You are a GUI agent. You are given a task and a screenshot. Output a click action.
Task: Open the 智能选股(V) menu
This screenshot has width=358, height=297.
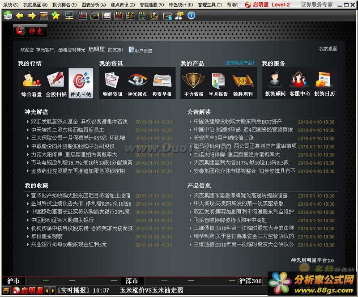tap(152, 4)
